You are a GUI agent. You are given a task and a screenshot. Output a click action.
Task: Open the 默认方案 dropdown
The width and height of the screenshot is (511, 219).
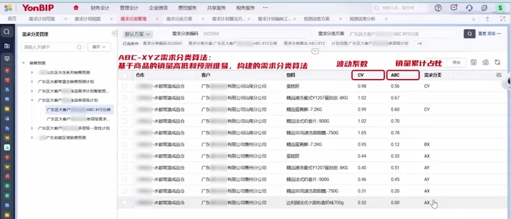pos(138,34)
